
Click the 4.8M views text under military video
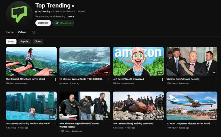click(x=118, y=128)
